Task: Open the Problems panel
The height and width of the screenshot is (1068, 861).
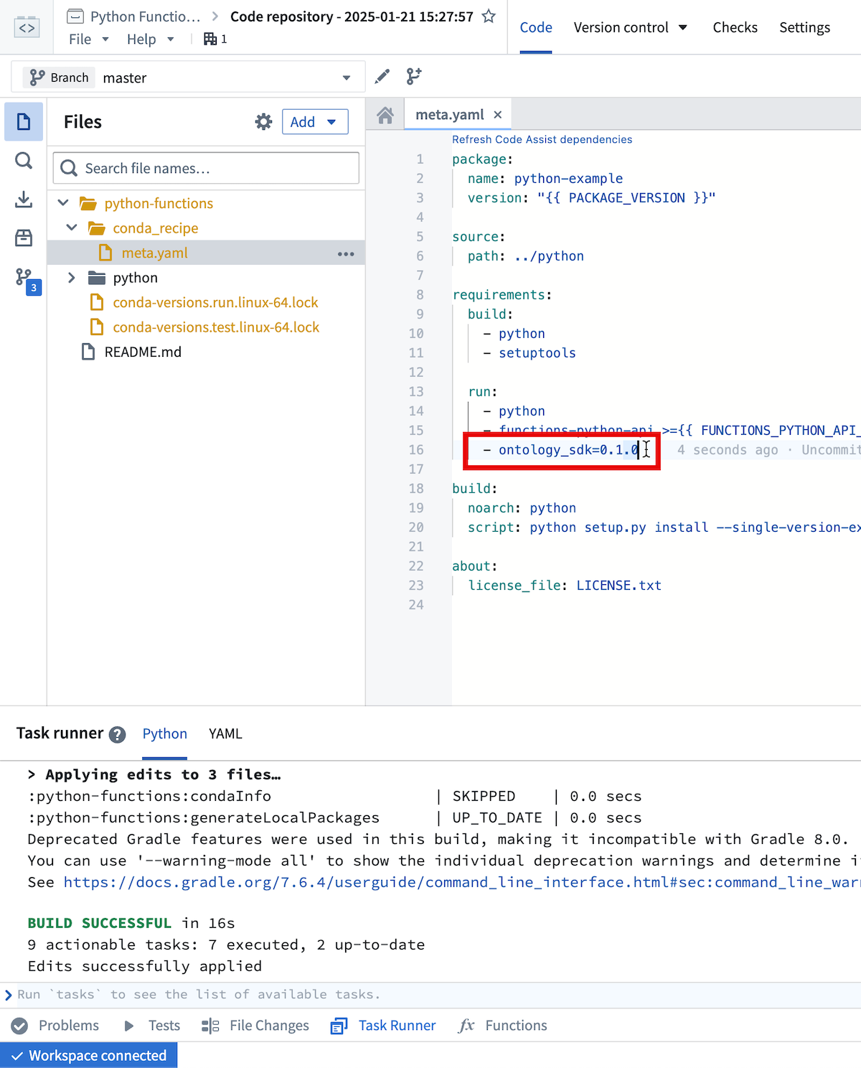Action: 55,1026
